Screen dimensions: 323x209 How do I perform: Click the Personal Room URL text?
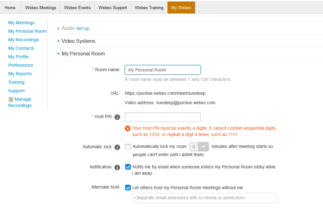coord(165,93)
